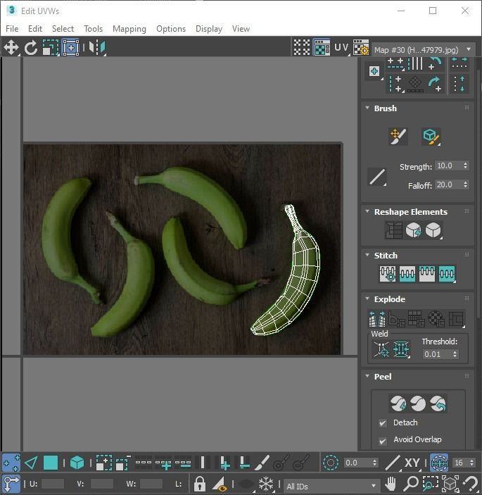Click the Target Weld icon
This screenshot has width=482, height=495.
(x=381, y=349)
